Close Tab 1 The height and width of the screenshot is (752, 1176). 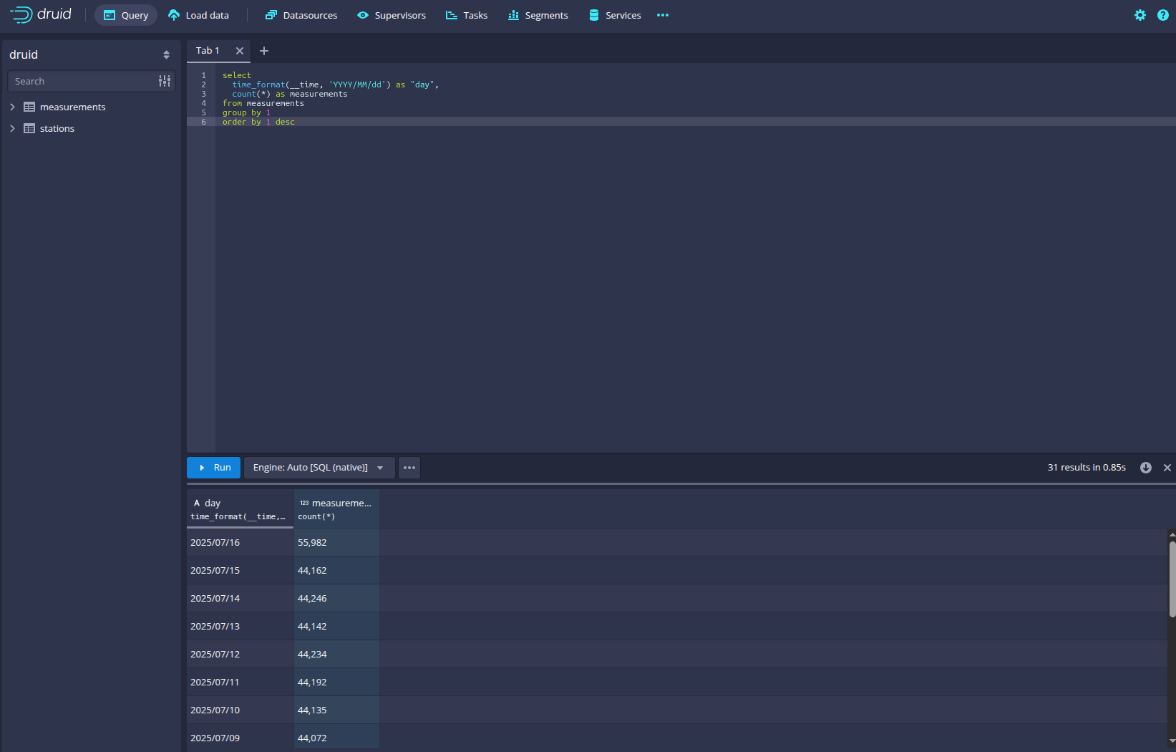240,51
